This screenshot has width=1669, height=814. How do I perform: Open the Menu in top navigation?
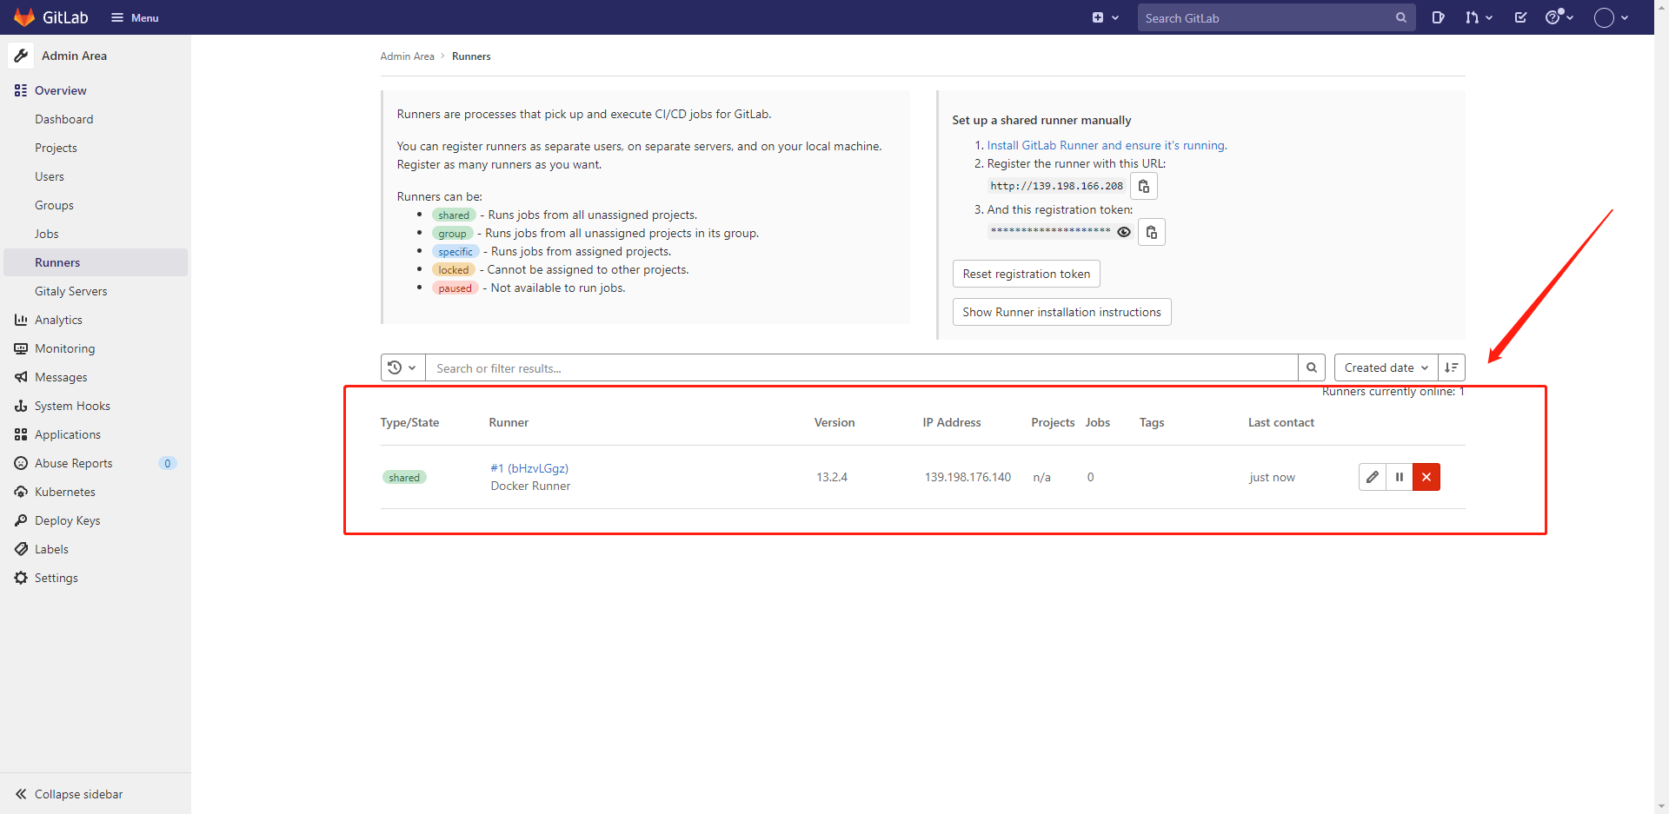coord(135,17)
